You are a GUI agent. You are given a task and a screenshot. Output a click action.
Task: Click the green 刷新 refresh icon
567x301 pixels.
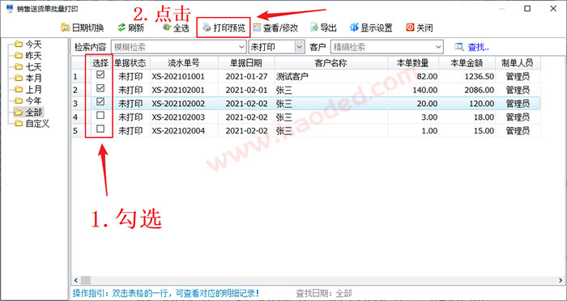tap(122, 28)
